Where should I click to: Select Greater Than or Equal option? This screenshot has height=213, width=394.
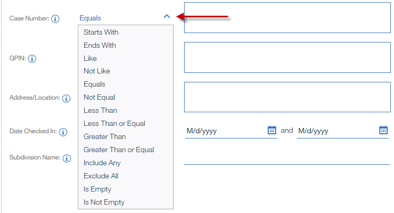coord(118,150)
